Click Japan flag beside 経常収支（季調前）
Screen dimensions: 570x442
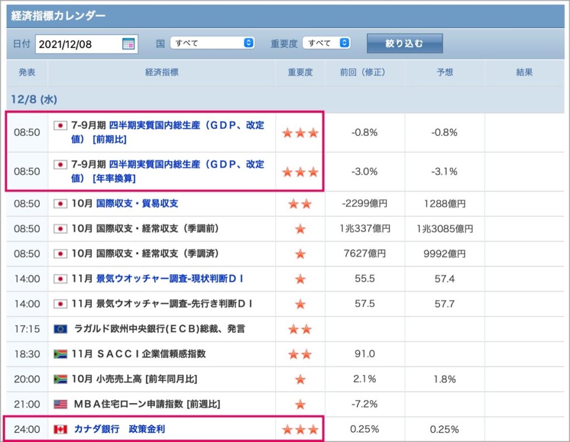coord(60,229)
